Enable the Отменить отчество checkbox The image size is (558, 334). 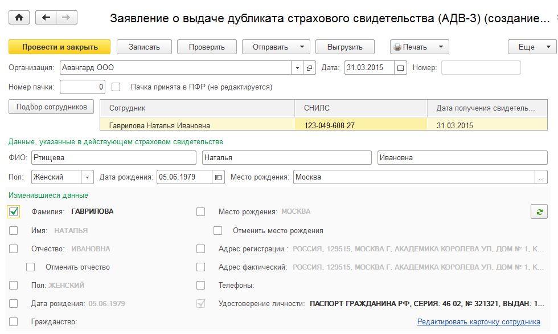pyautogui.click(x=31, y=267)
